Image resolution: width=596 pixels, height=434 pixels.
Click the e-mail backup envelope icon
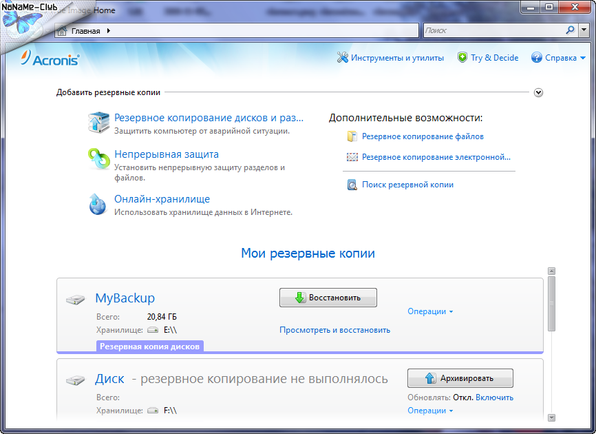(352, 157)
